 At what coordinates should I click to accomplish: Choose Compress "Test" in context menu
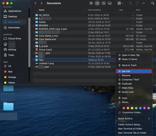tap(130, 80)
